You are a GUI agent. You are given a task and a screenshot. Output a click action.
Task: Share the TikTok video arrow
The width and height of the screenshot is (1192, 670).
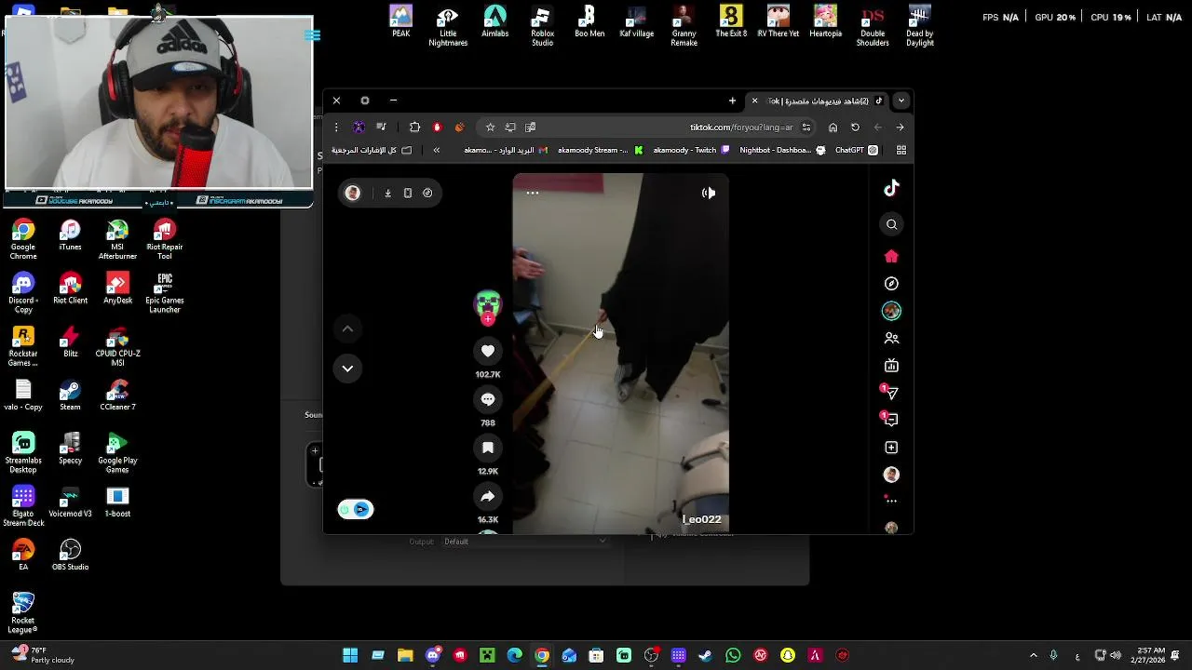point(487,497)
